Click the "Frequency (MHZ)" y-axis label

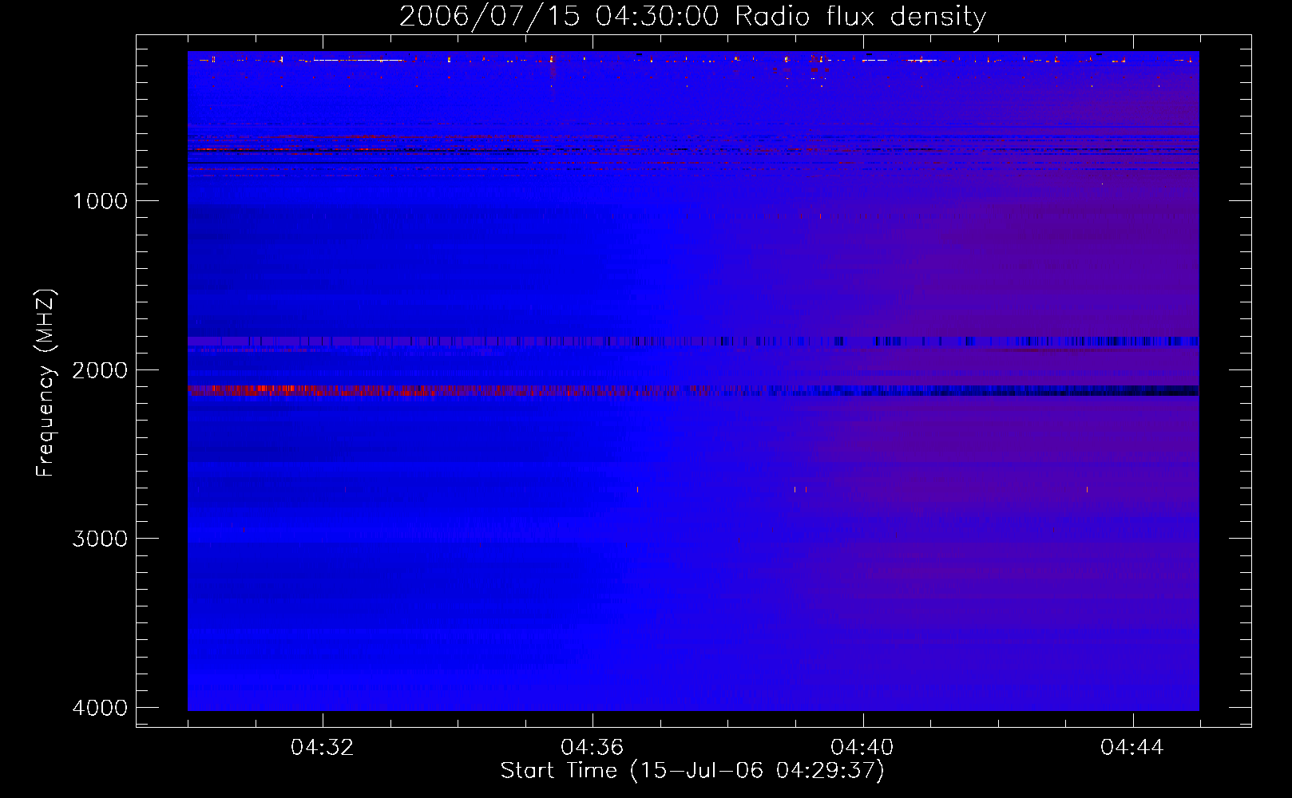(x=46, y=383)
